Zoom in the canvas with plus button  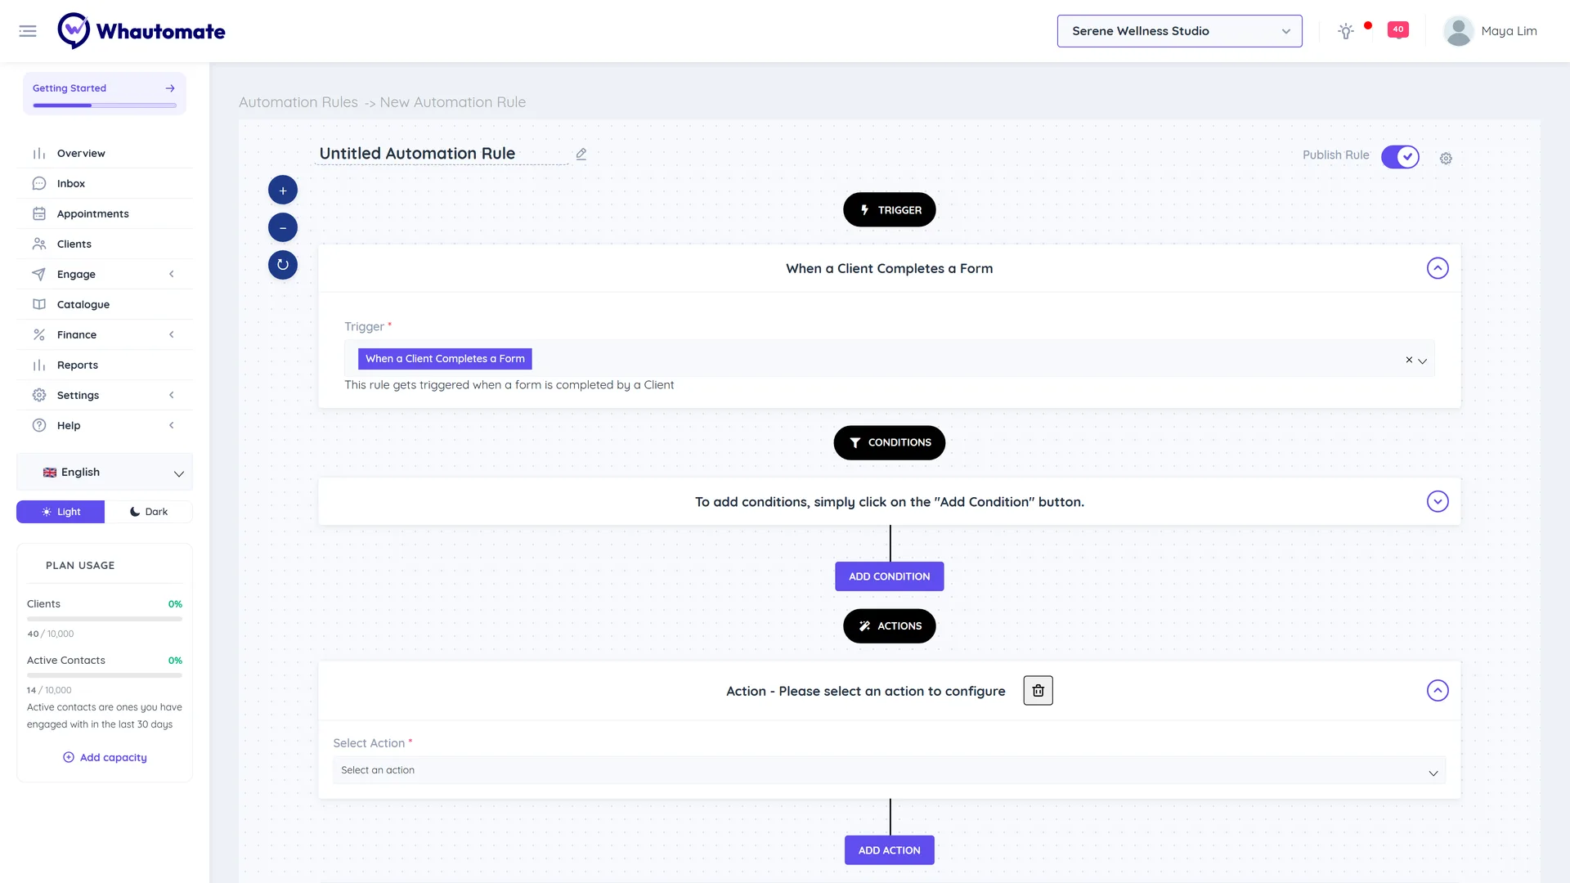coord(283,190)
